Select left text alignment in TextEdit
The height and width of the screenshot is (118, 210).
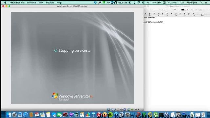(200, 10)
